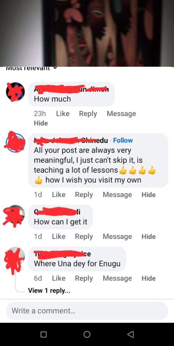The image size is (174, 346).
Task: Hide the "Where Una dey for Enugu" comment
Action: 149,278
